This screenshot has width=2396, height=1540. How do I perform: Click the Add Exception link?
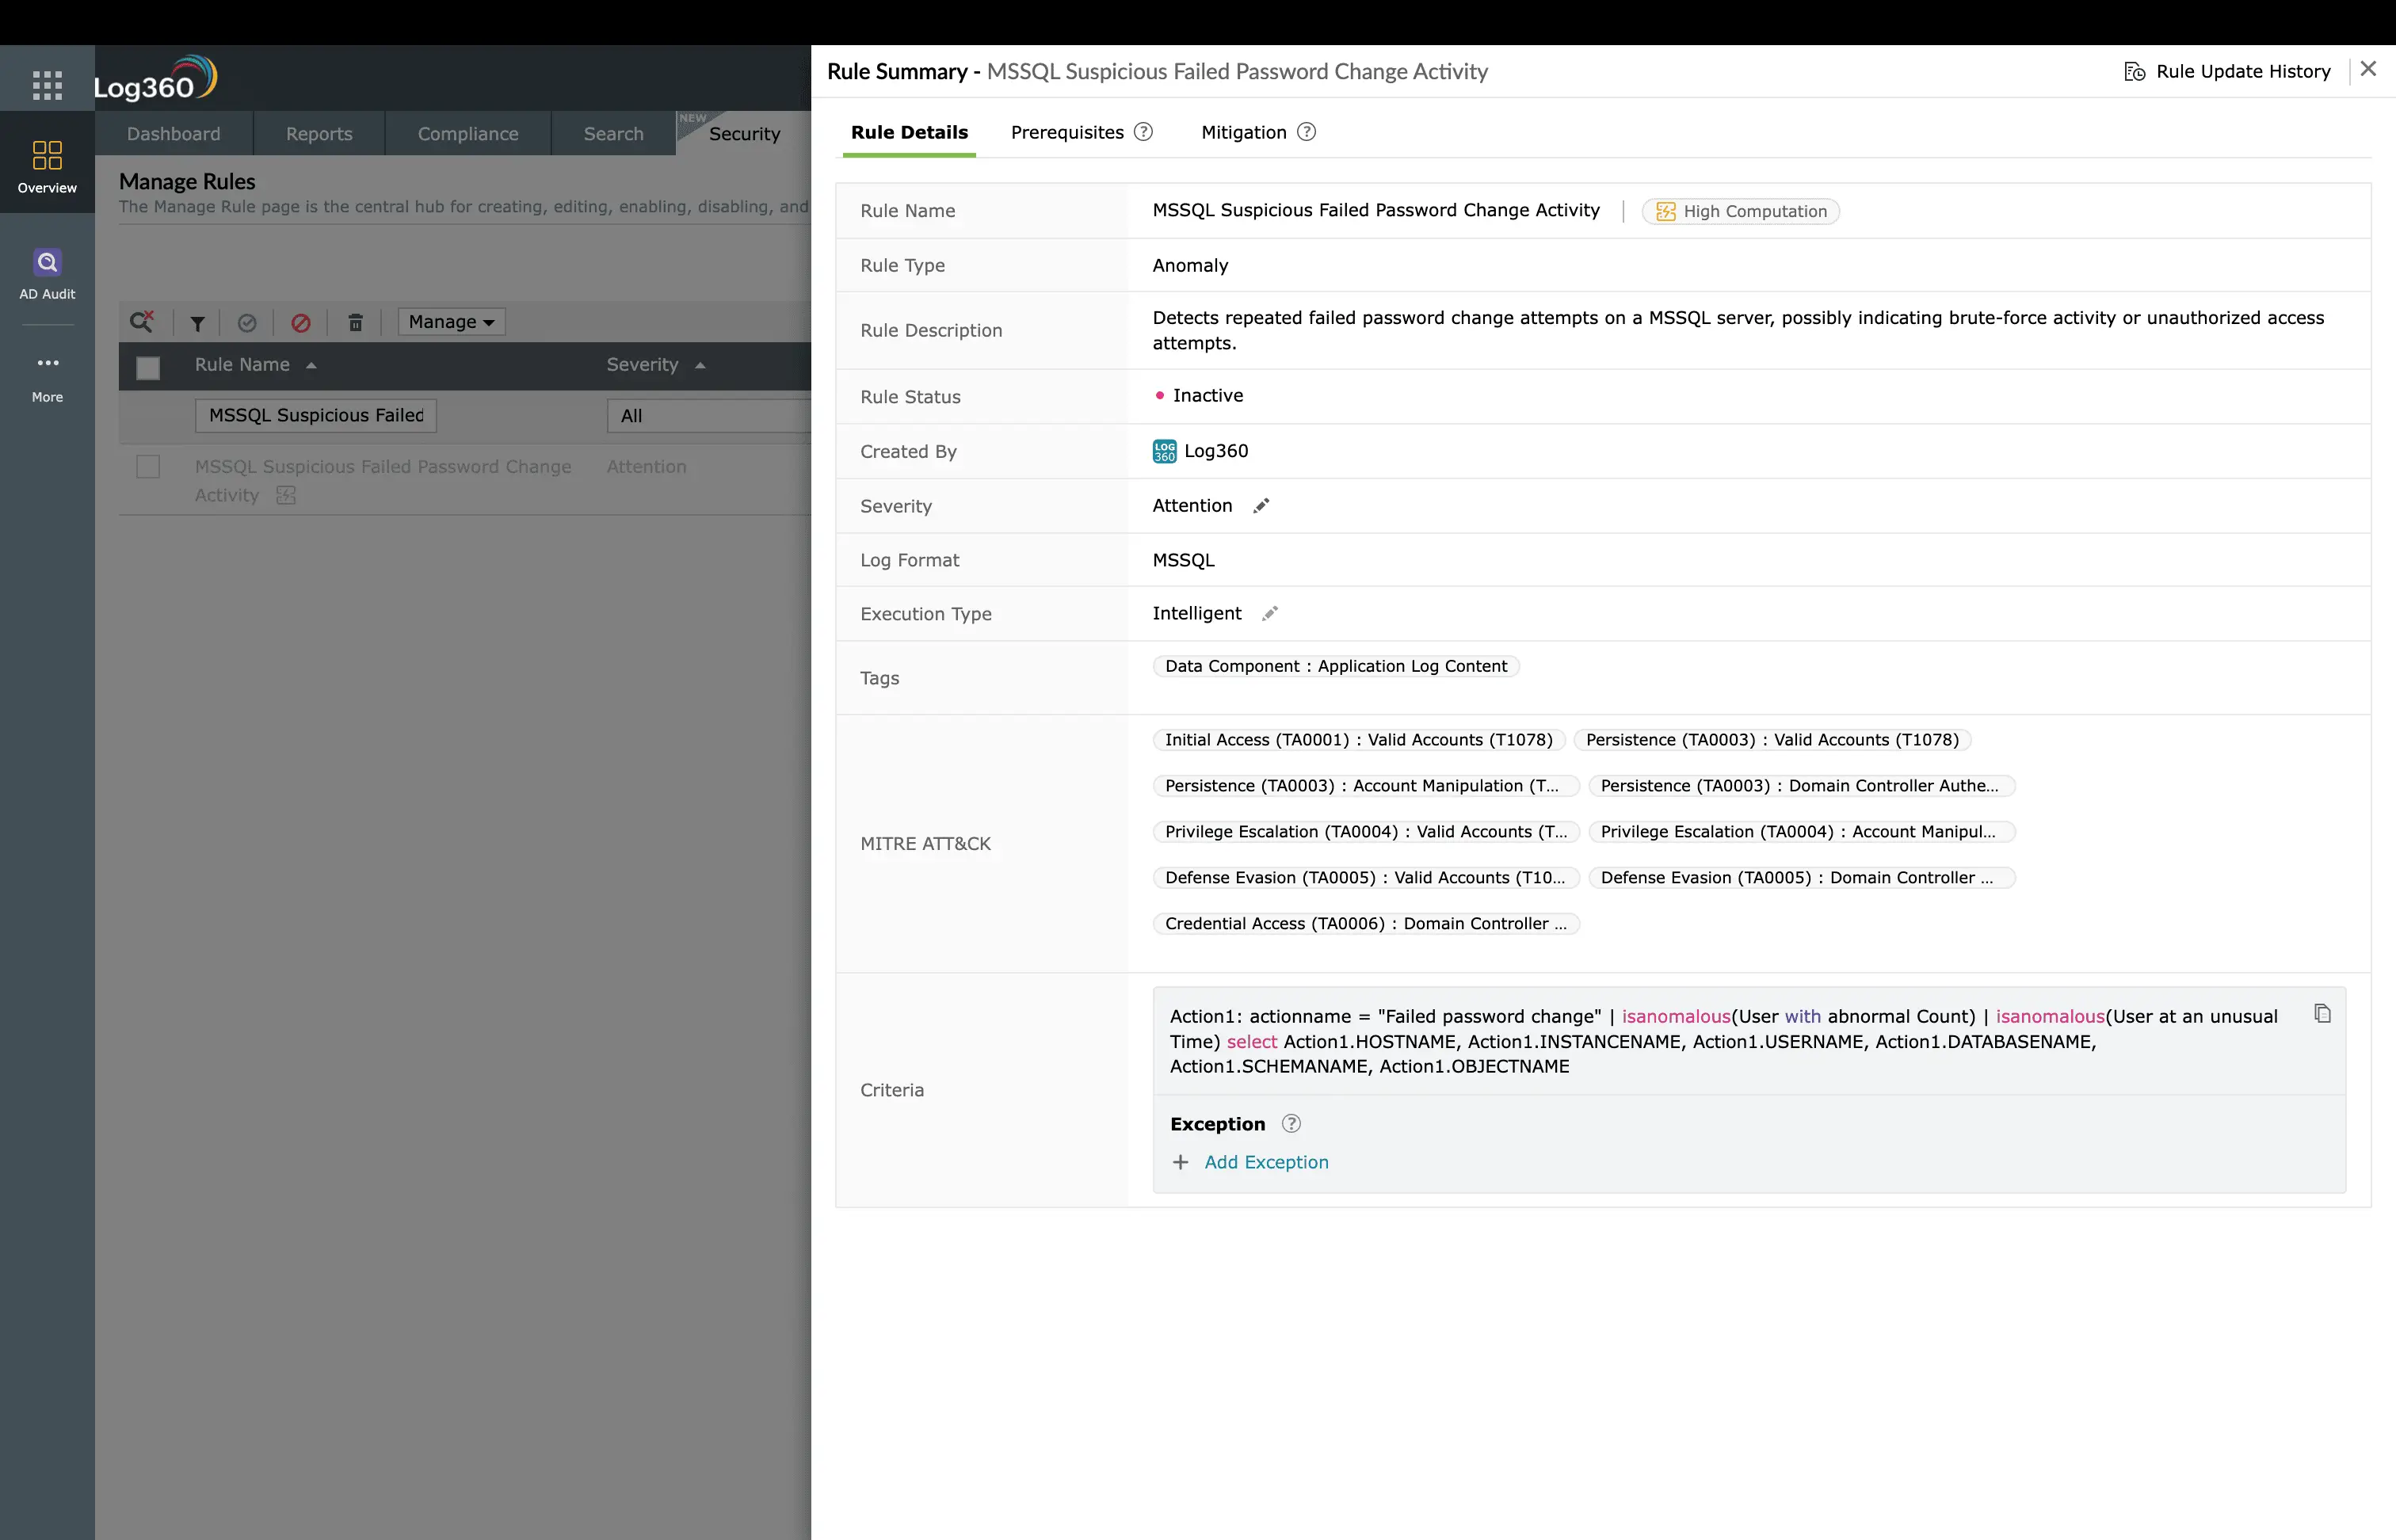point(1265,1162)
